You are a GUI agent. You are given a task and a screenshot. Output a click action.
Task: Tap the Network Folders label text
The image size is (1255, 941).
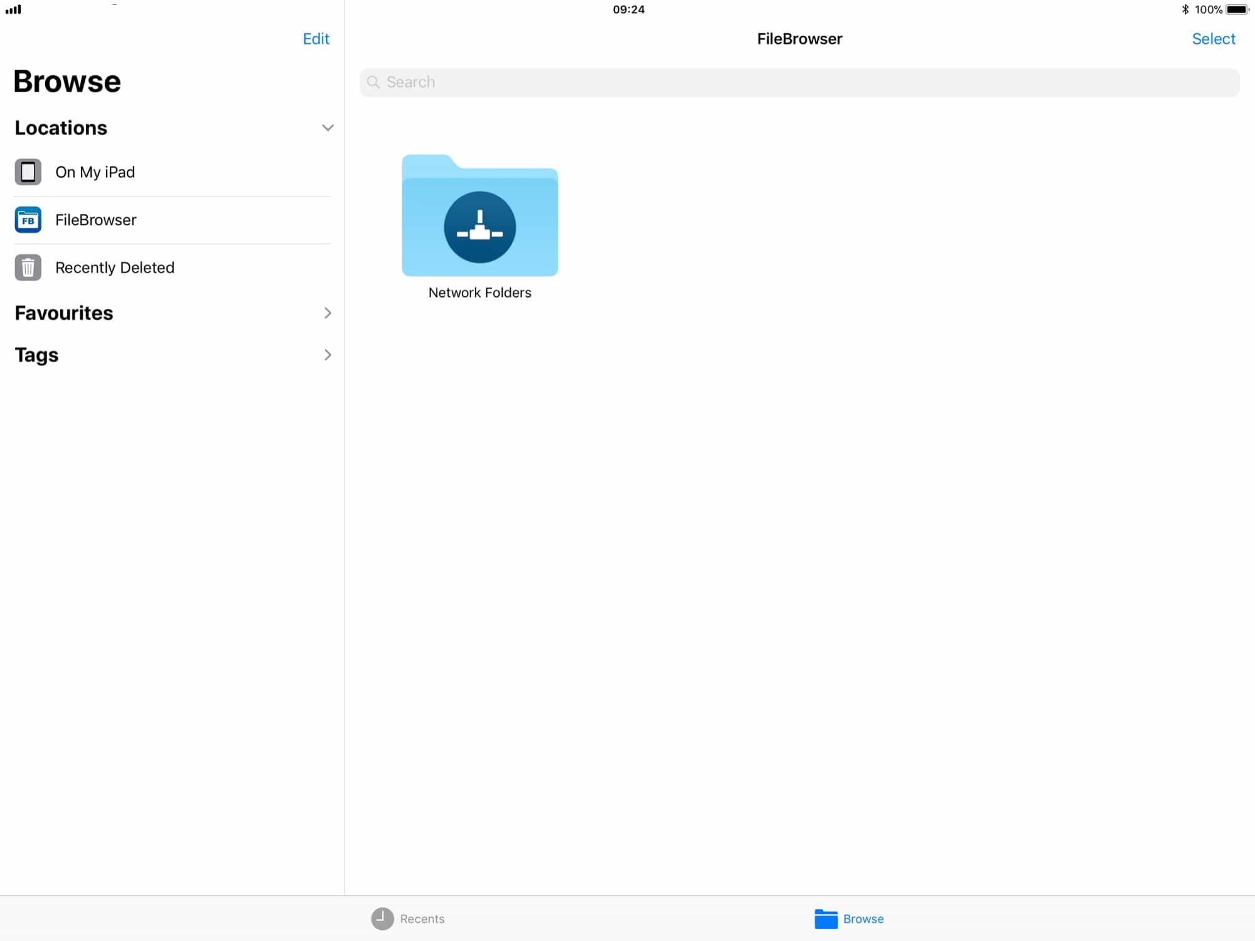(x=479, y=293)
